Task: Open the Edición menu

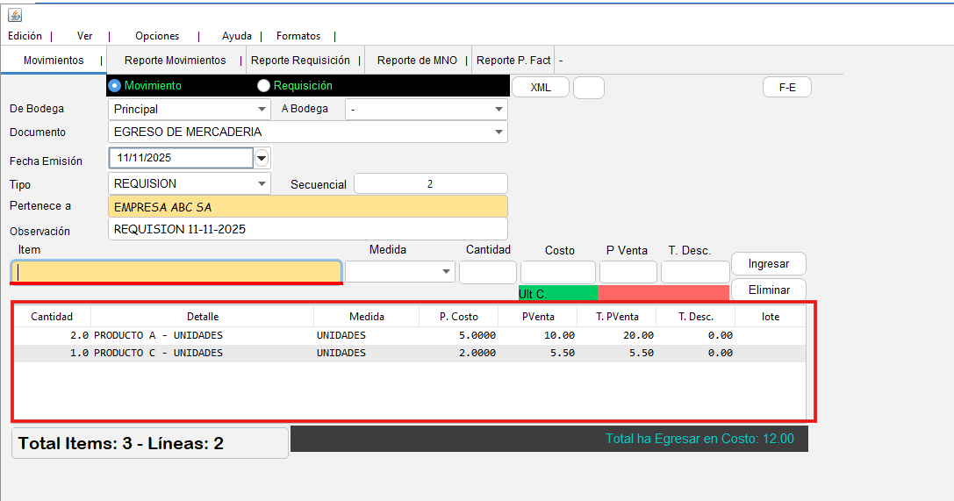Action: [x=25, y=36]
